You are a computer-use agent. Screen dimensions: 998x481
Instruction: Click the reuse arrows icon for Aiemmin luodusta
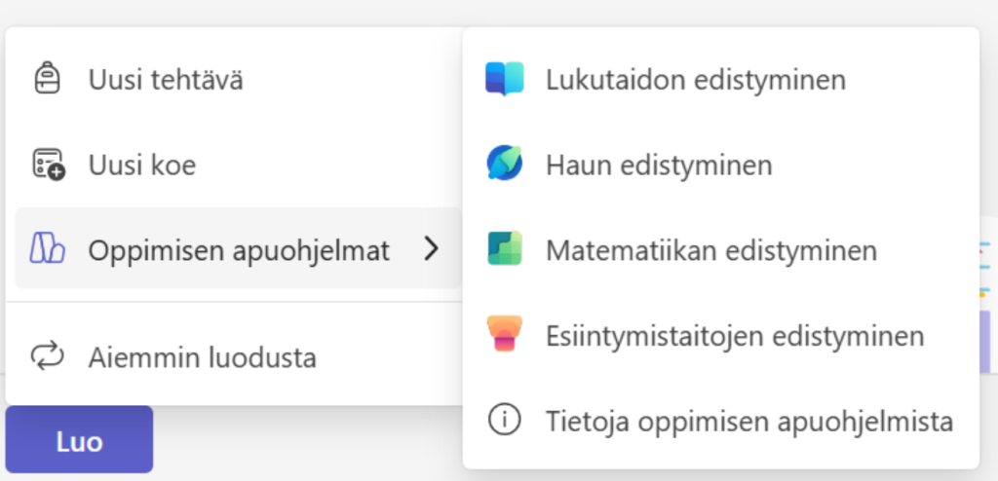tap(47, 357)
